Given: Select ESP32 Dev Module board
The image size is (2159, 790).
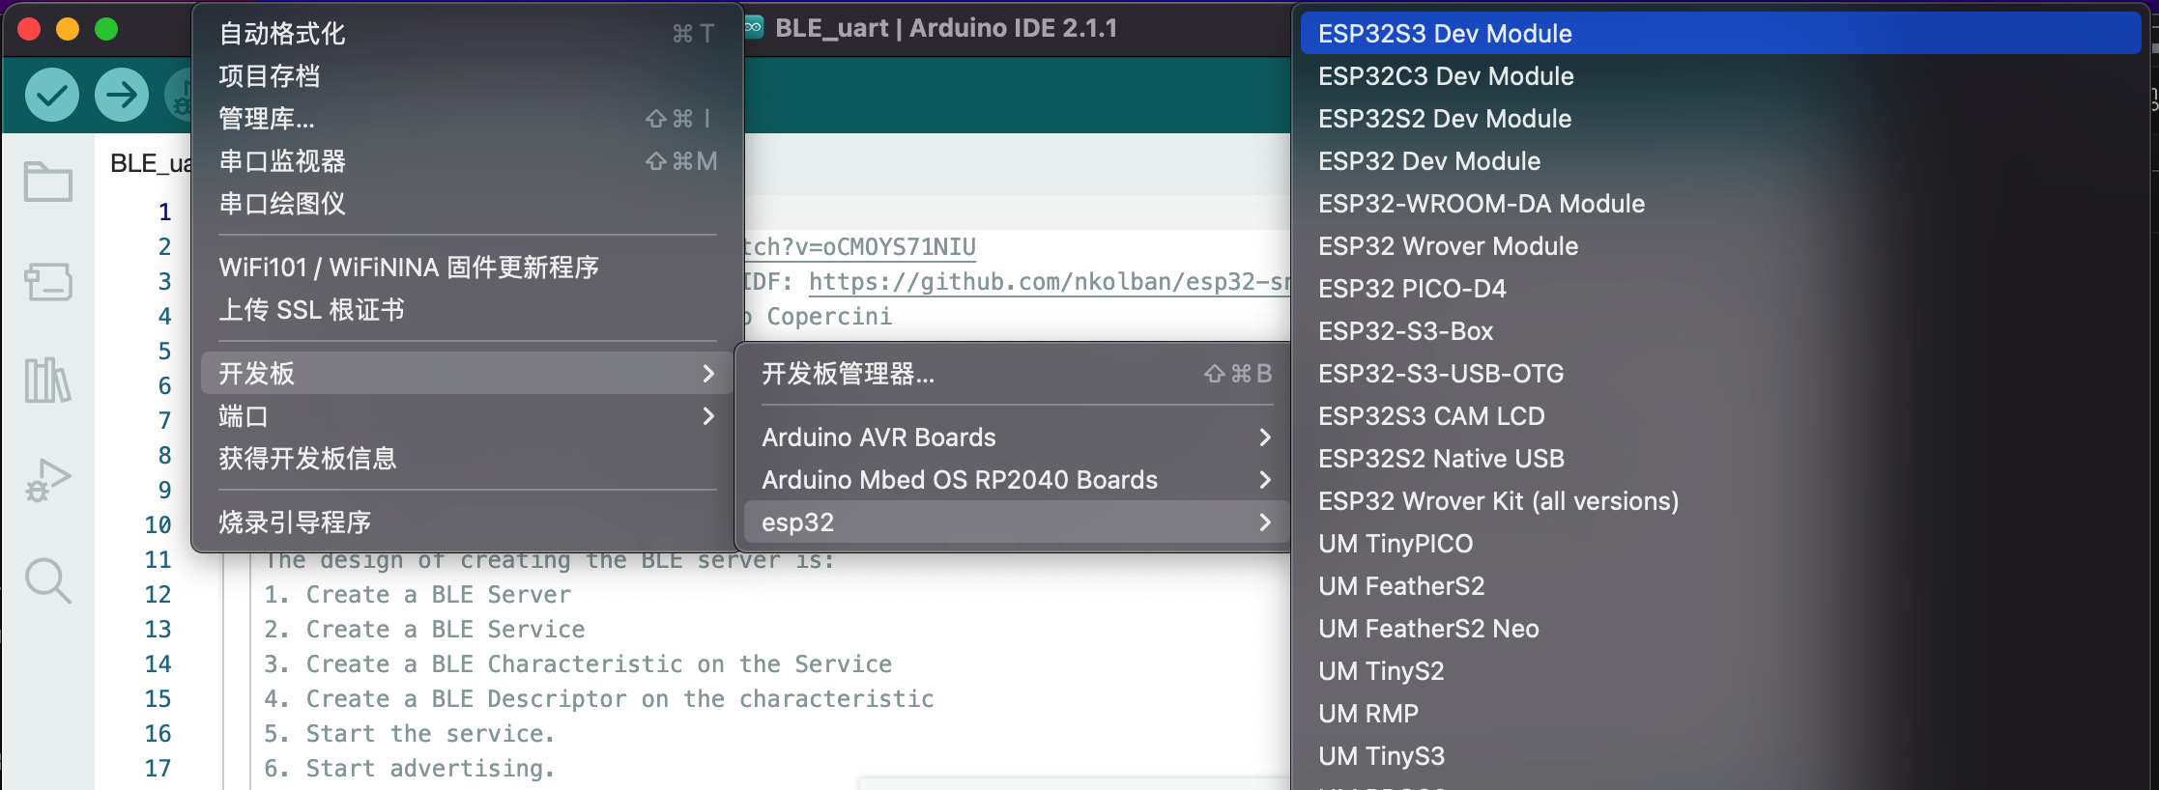Looking at the screenshot, I should tap(1720, 161).
